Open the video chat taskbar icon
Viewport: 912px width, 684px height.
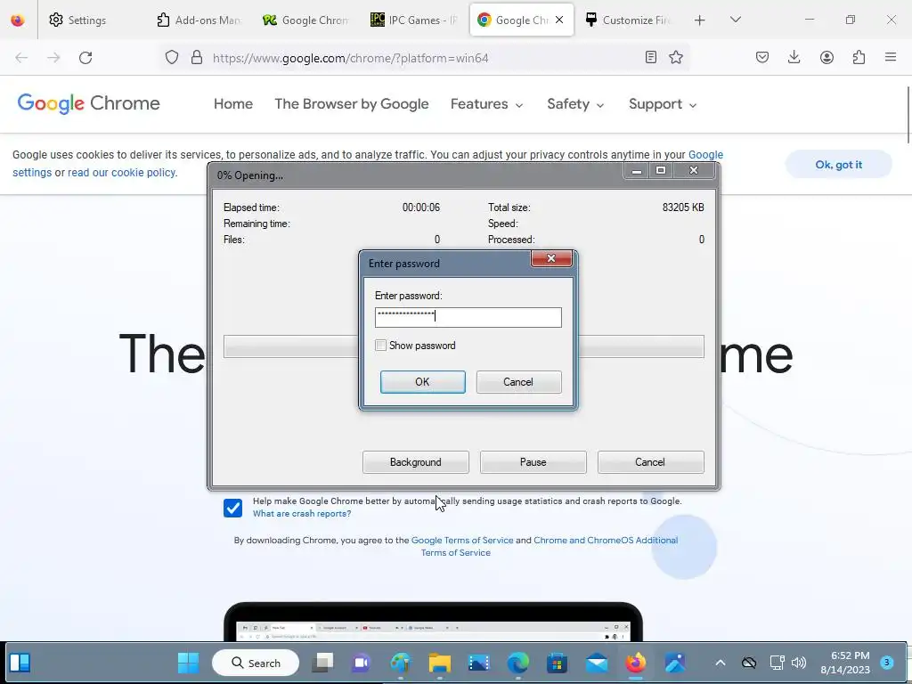pos(361,663)
